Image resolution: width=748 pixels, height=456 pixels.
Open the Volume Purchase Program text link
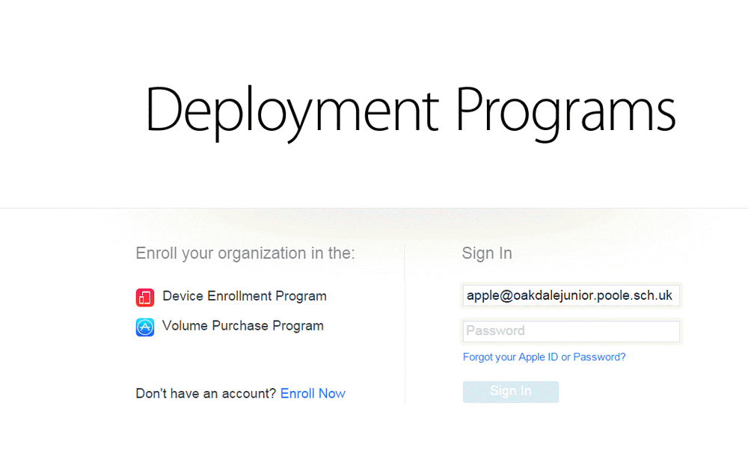243,326
